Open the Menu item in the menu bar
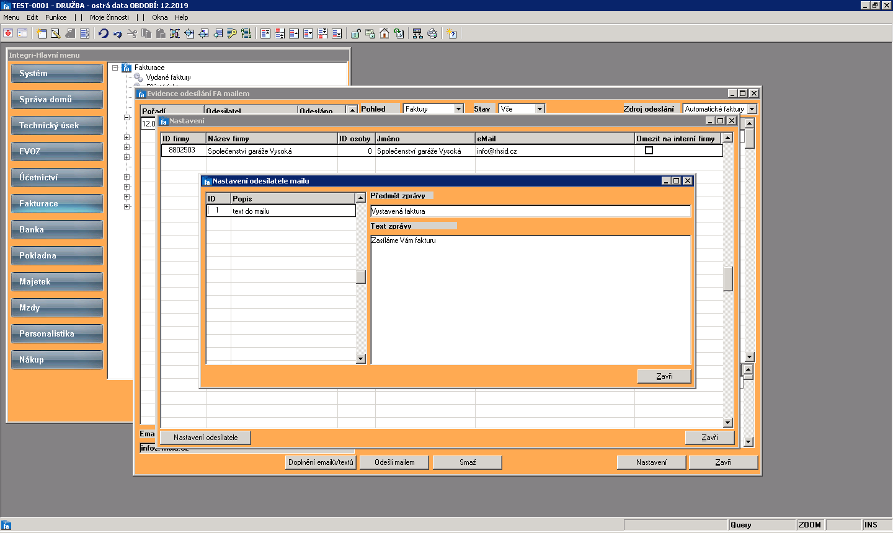This screenshot has width=893, height=533. point(11,17)
